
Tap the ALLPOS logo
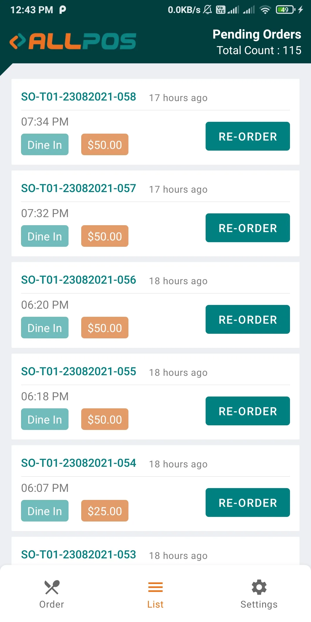click(73, 41)
